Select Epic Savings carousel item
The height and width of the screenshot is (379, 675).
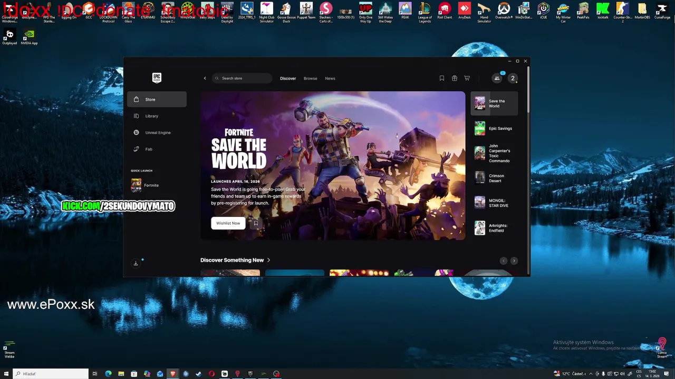coord(494,128)
